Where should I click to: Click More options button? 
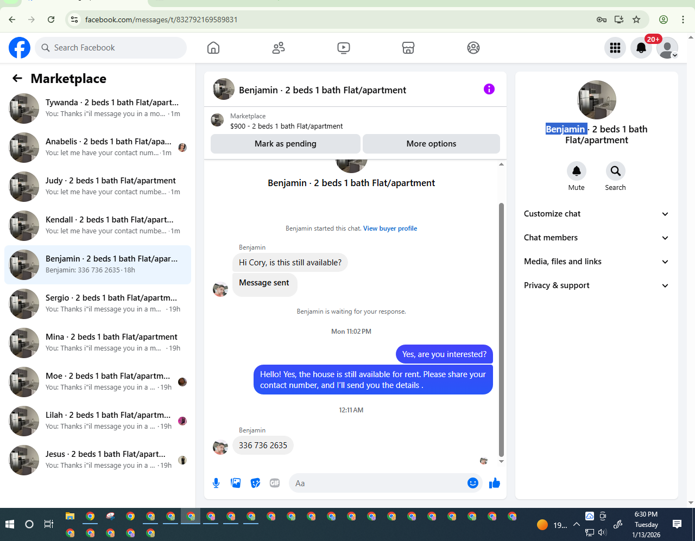[x=431, y=144]
